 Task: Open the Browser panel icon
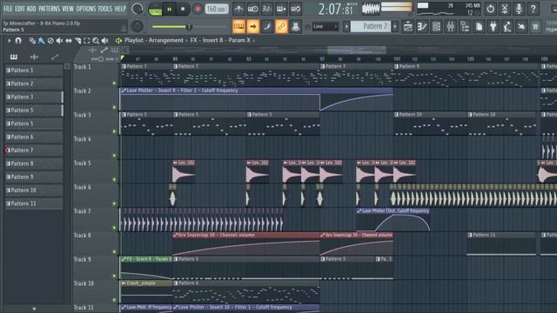pos(465,26)
